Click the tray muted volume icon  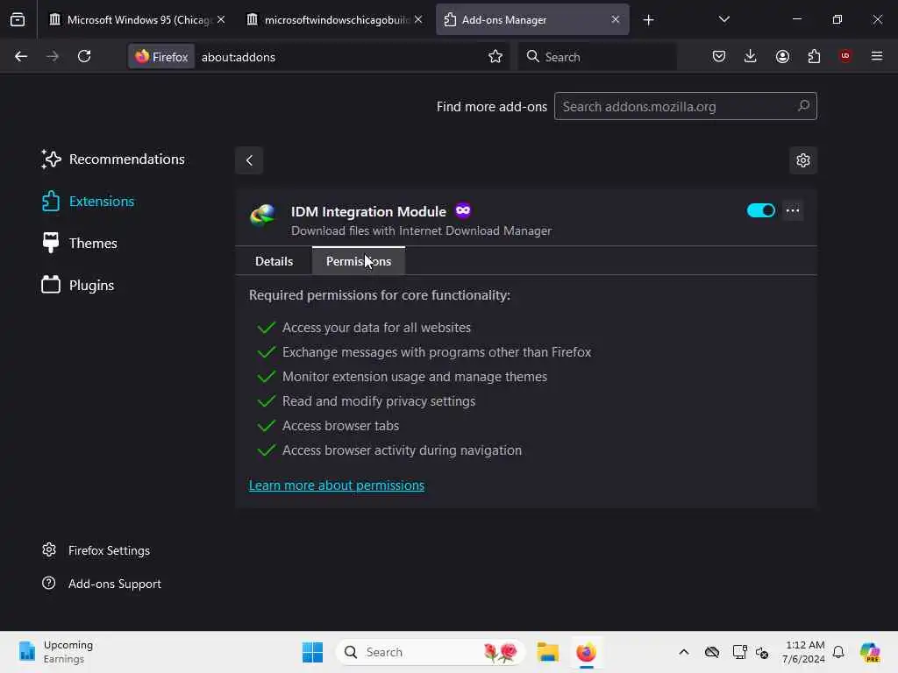pos(762,652)
